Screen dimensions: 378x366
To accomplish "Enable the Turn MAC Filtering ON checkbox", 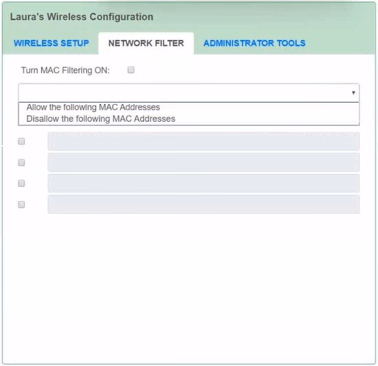I will coord(131,70).
